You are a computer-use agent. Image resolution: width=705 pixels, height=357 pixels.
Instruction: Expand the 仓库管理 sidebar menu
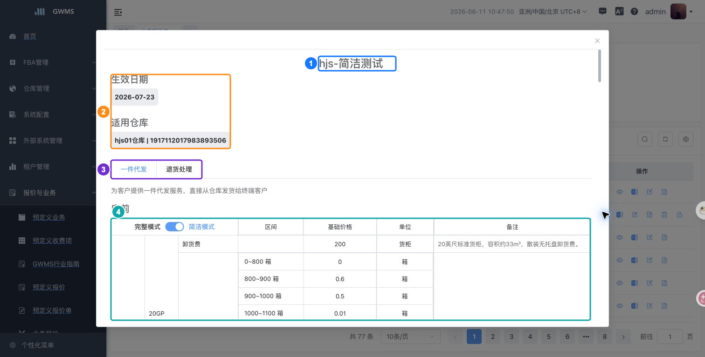coord(53,88)
